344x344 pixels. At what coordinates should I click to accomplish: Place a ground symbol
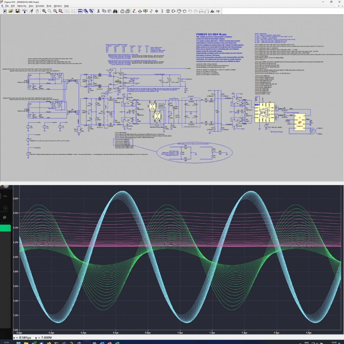tap(140, 12)
